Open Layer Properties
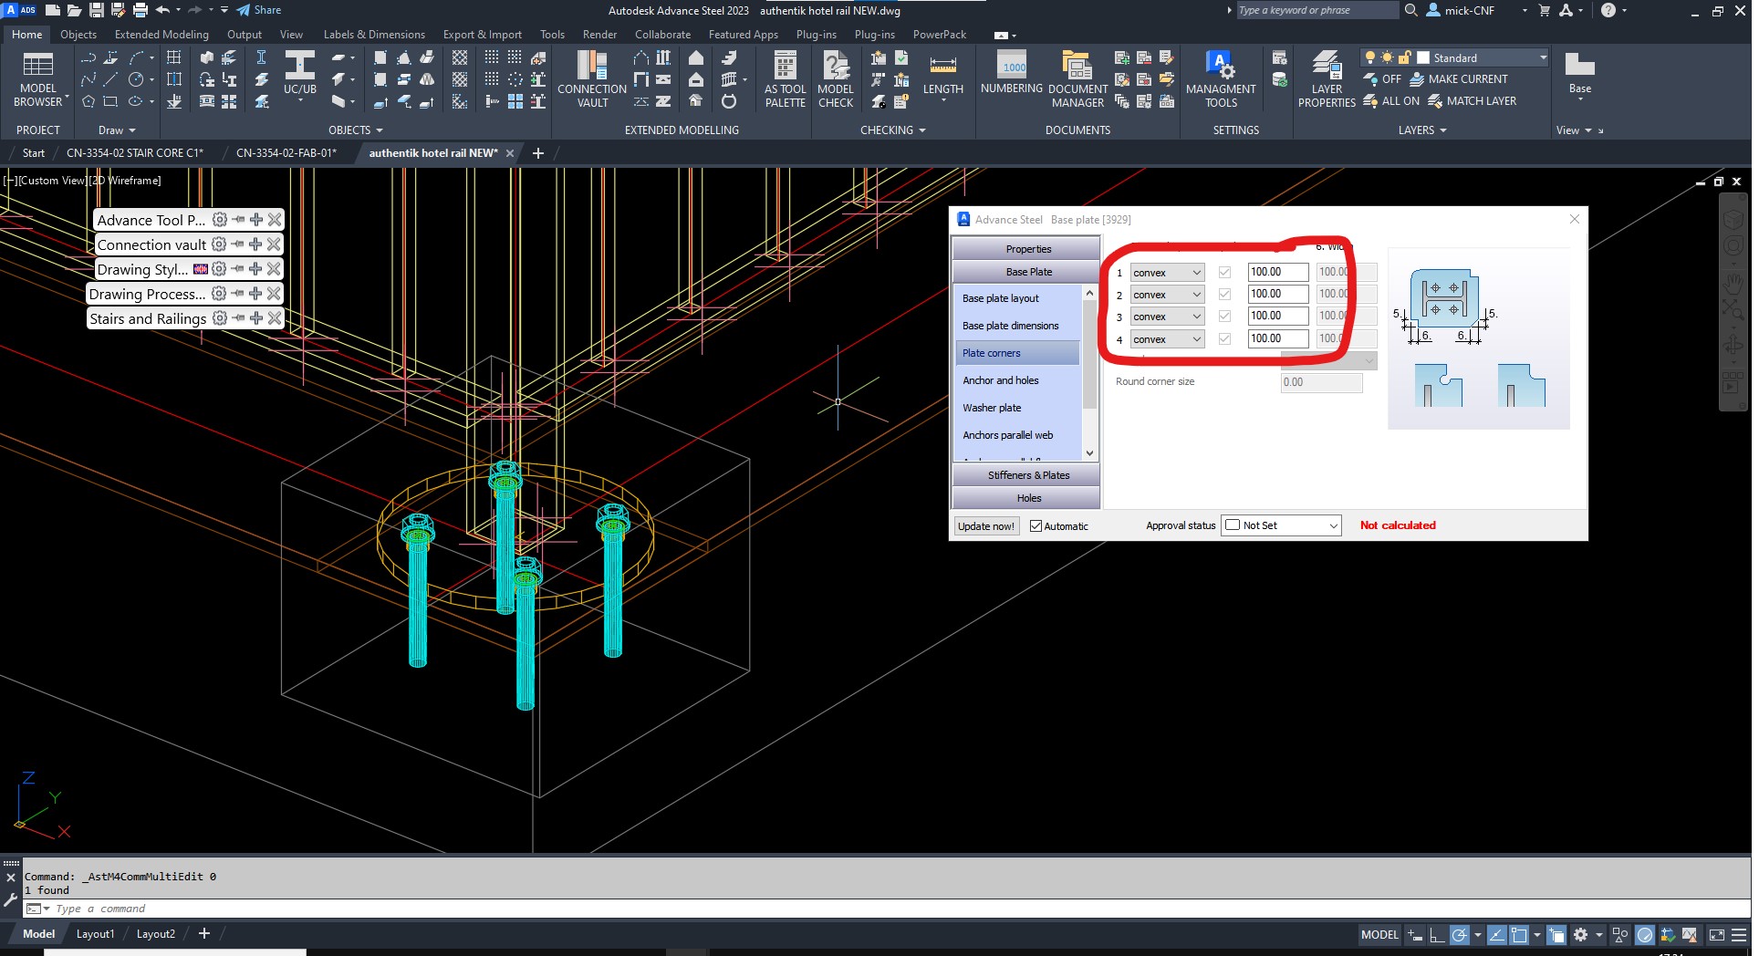Screen dimensions: 1759x956 click(x=1326, y=78)
